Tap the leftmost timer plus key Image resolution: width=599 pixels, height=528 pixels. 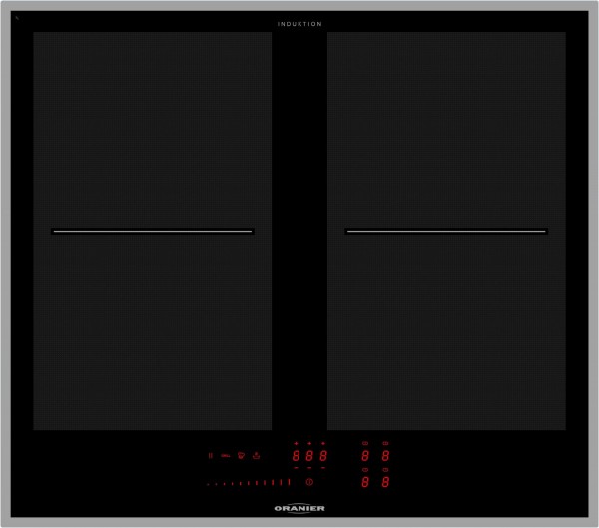tap(297, 443)
